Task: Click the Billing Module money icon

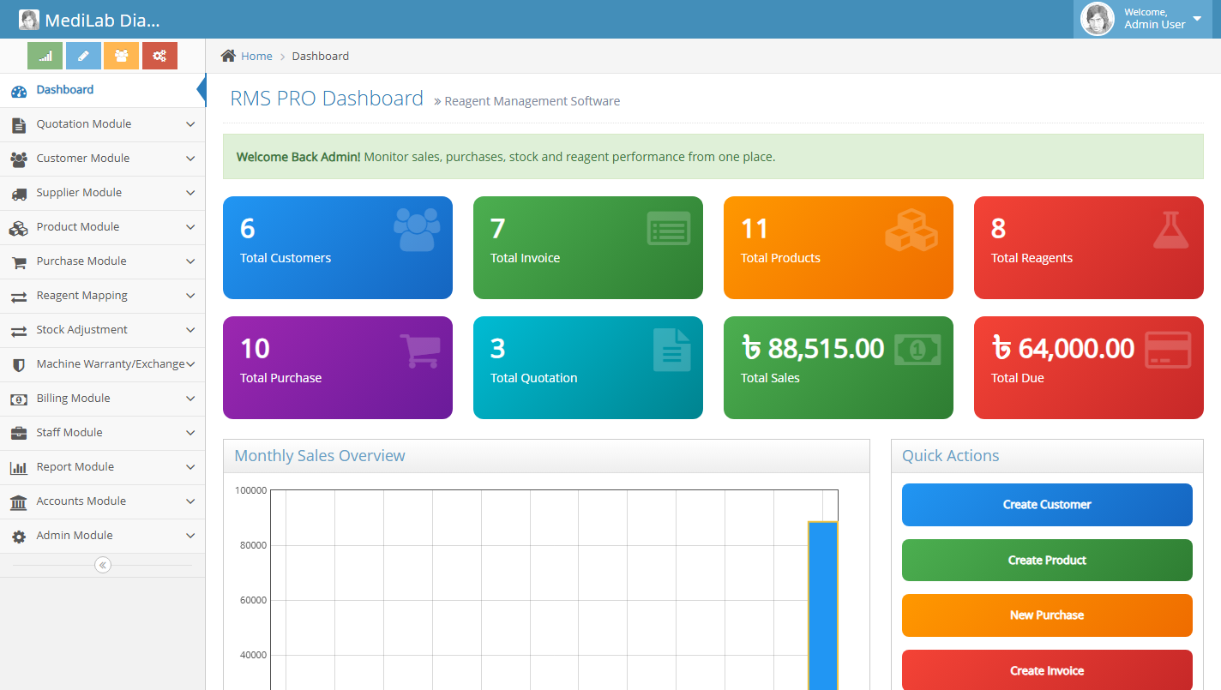Action: 19,399
